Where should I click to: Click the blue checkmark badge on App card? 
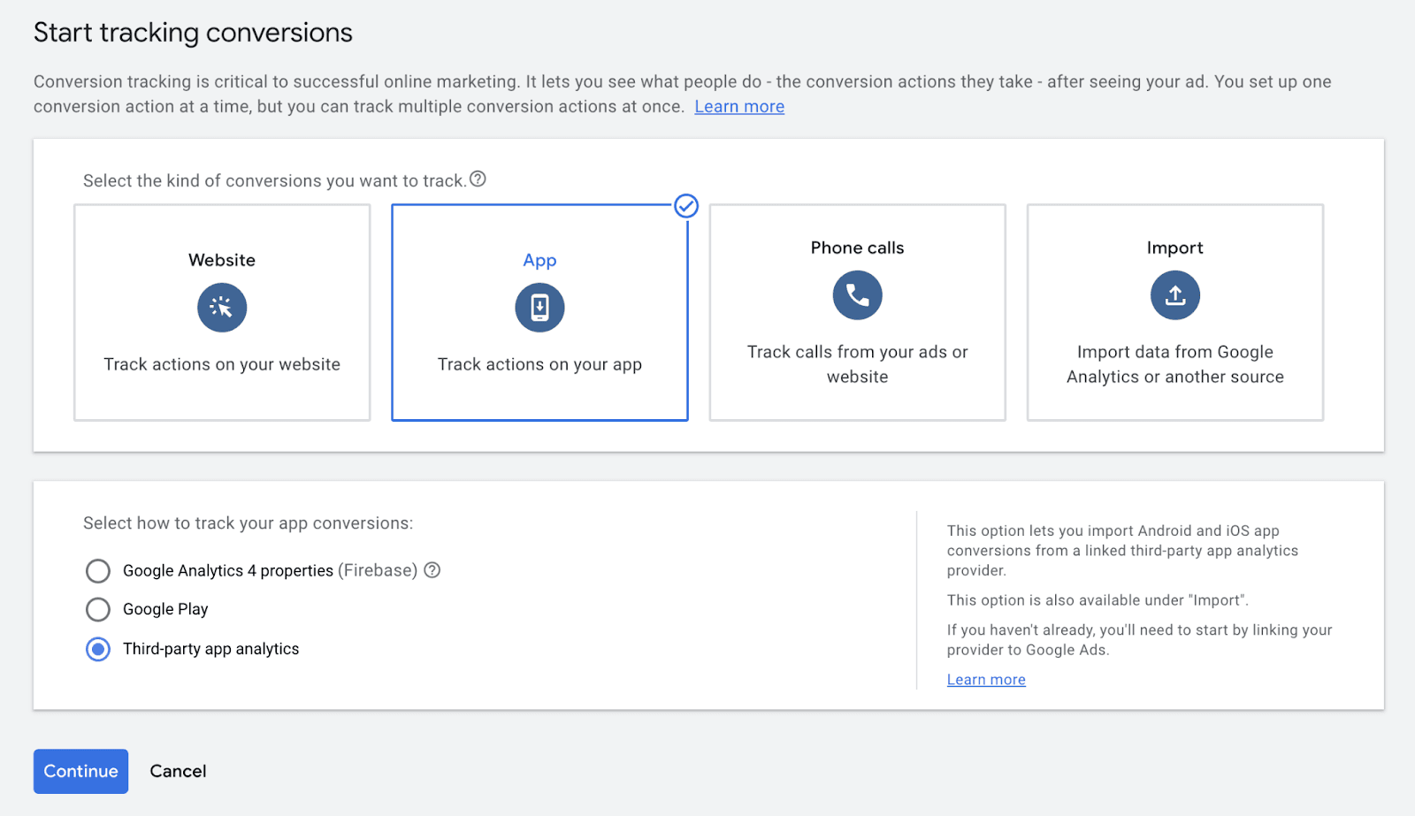click(x=686, y=206)
